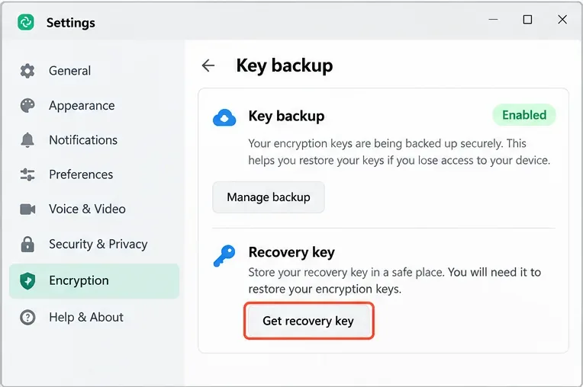Click the green app logo in title bar
The height and width of the screenshot is (387, 583).
26,22
